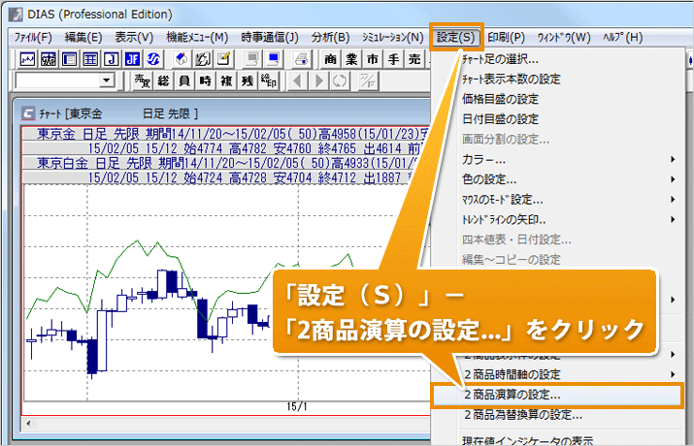The height and width of the screenshot is (446, 694).
Task: Choose チャート表示本数の設定 from menu
Action: 511,80
